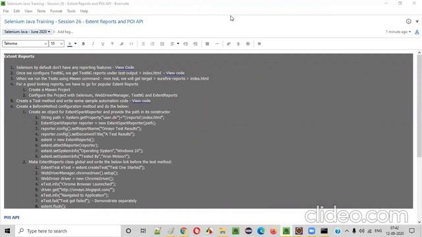Open the Note menu
This screenshot has height=237, width=422.
pos(41,11)
